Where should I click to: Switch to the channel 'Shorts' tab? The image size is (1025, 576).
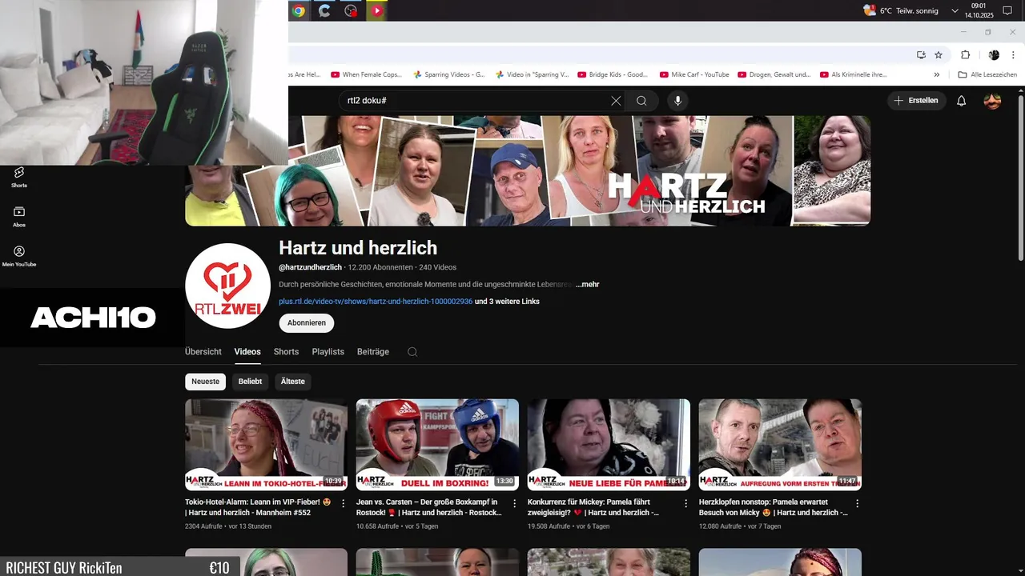pyautogui.click(x=286, y=352)
